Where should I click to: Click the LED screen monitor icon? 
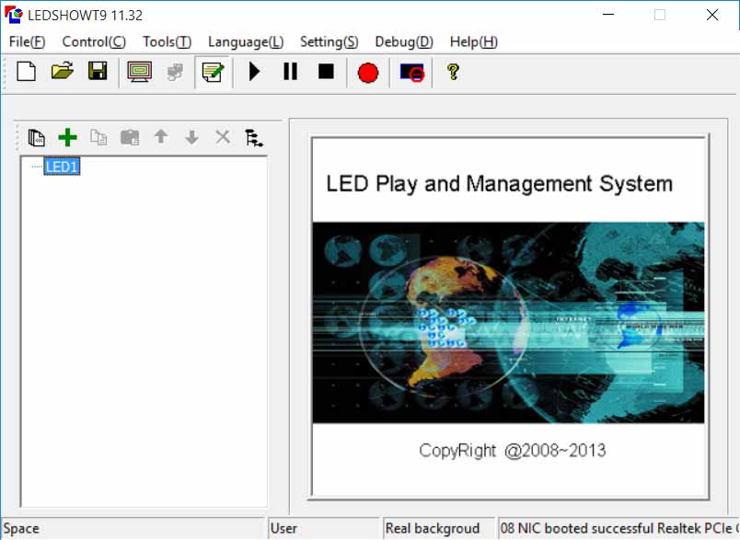[140, 72]
